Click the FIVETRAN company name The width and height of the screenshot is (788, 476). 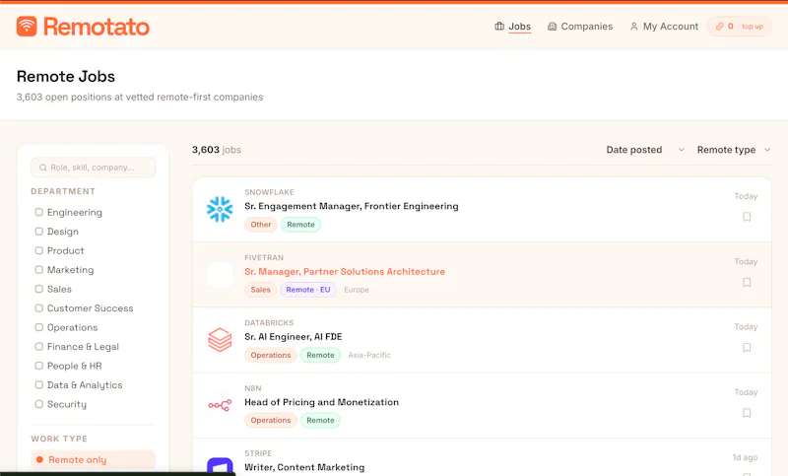264,257
